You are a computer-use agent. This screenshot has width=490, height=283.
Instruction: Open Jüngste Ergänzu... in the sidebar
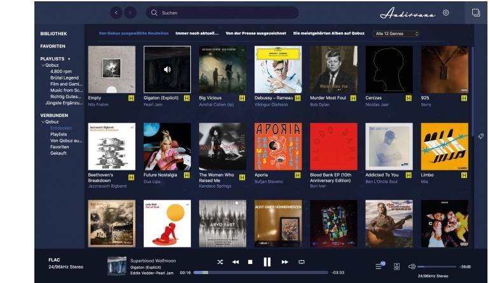[x=64, y=103]
